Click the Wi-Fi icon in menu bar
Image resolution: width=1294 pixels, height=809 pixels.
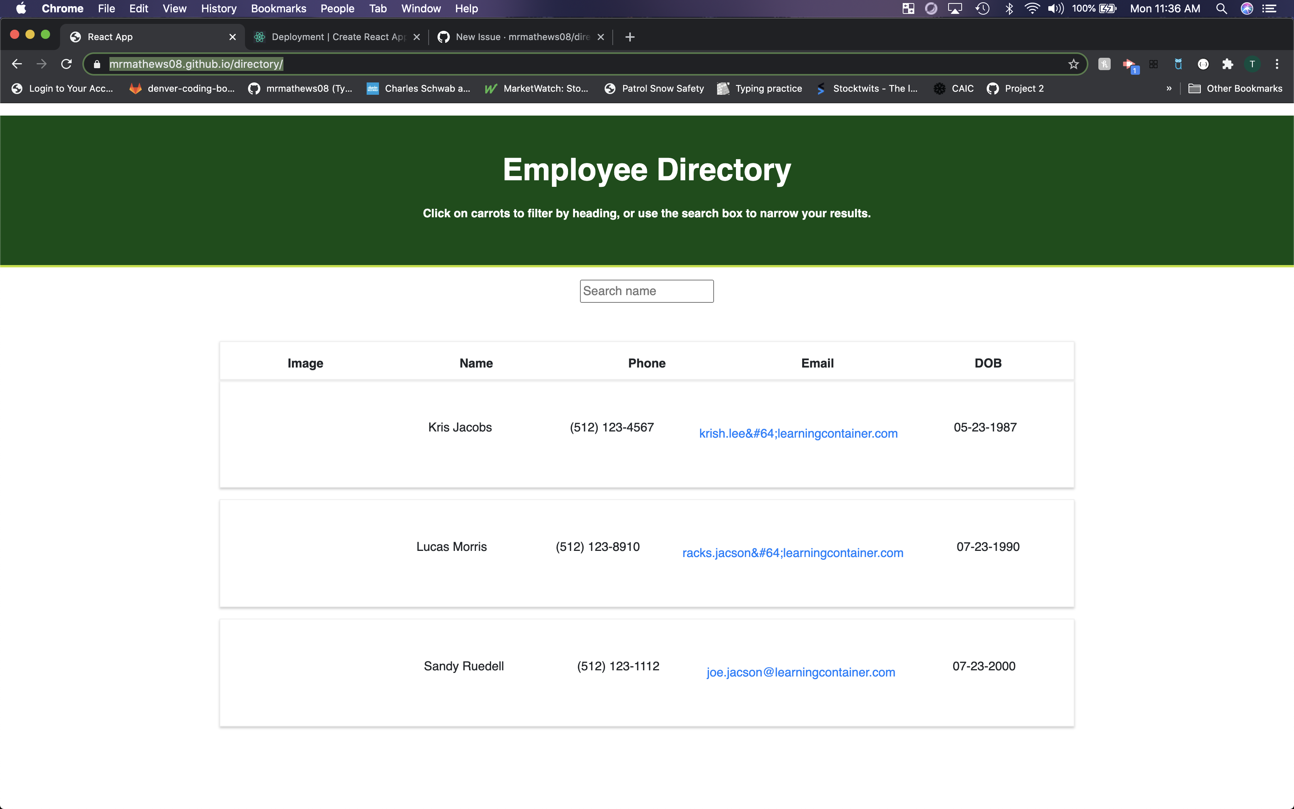(1032, 8)
